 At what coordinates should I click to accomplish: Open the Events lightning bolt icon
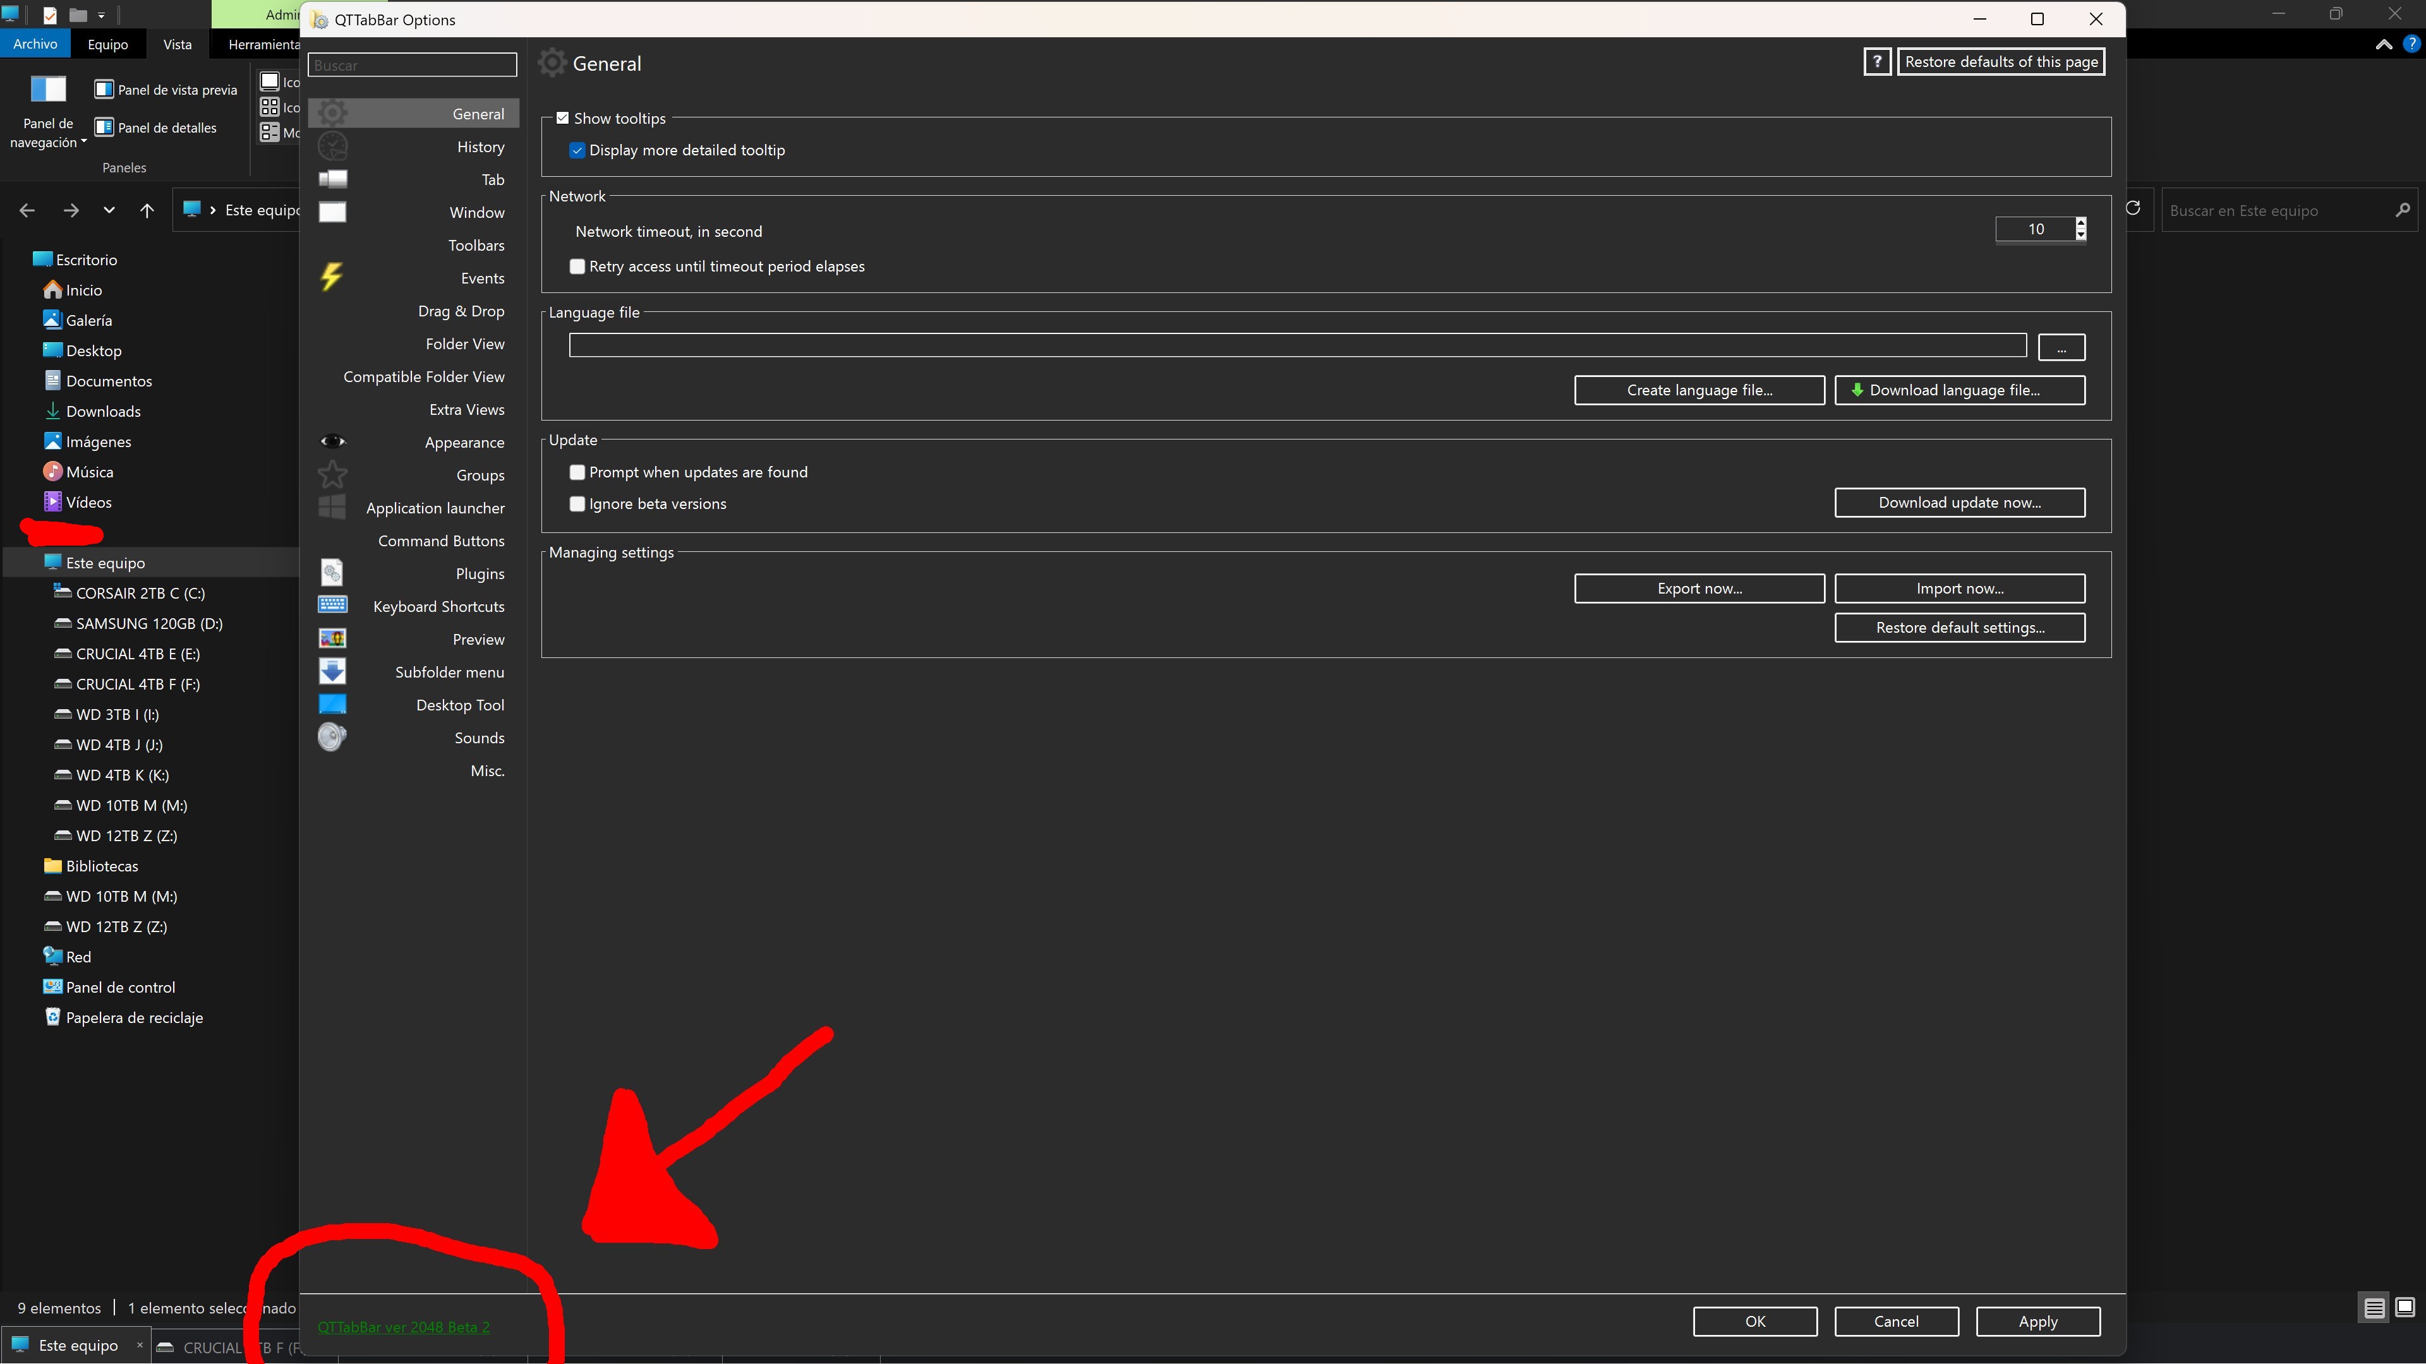click(330, 277)
